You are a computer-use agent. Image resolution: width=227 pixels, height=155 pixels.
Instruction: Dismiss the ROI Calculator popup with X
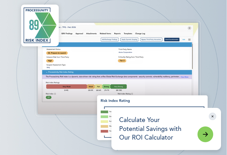click(212, 116)
